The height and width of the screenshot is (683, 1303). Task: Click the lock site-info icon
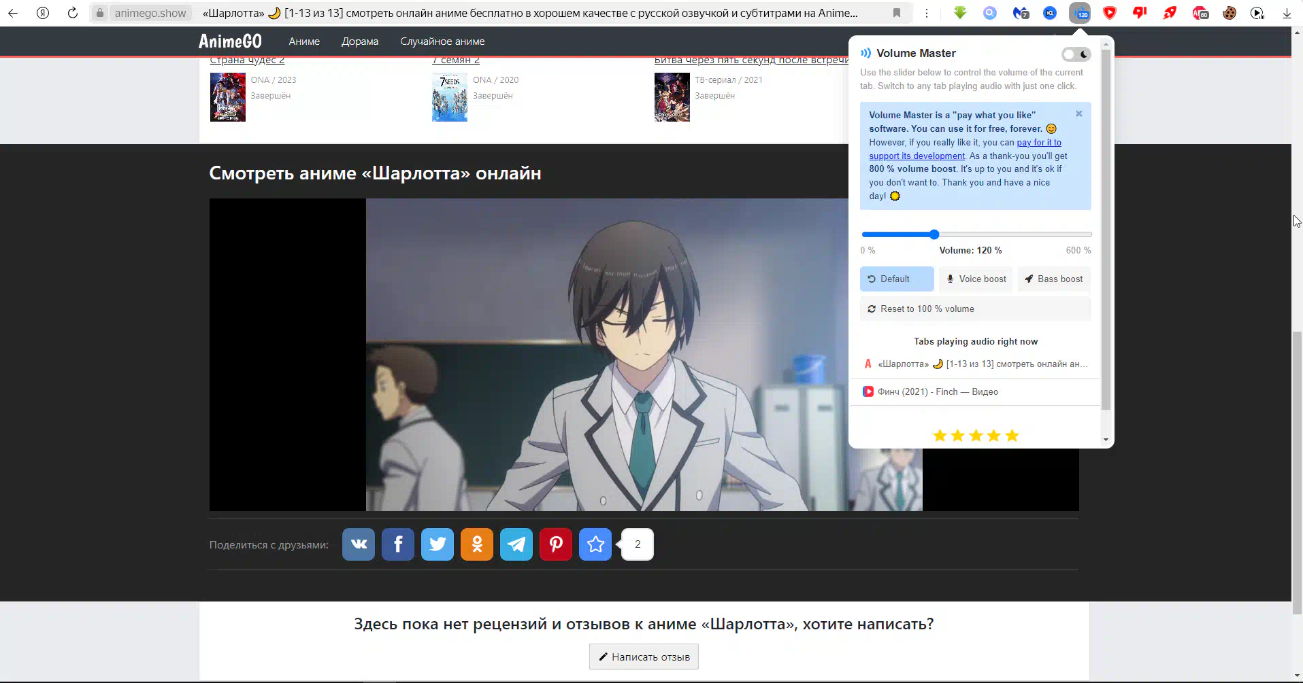[99, 13]
